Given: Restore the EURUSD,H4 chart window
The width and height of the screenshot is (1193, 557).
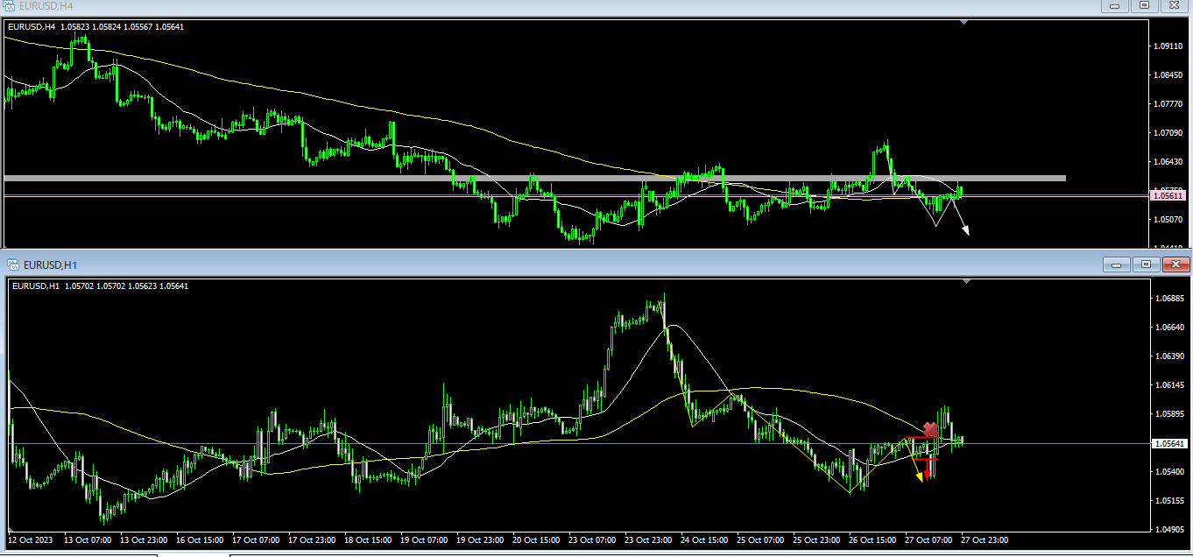Looking at the screenshot, I should (1143, 5).
